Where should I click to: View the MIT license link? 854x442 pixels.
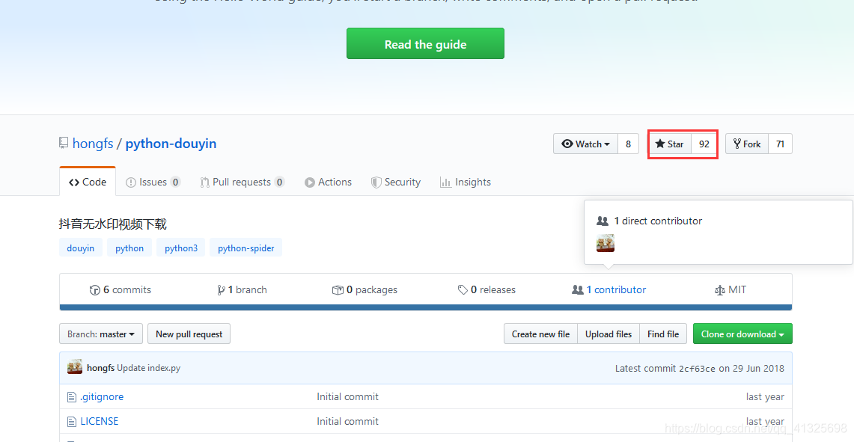coord(730,289)
